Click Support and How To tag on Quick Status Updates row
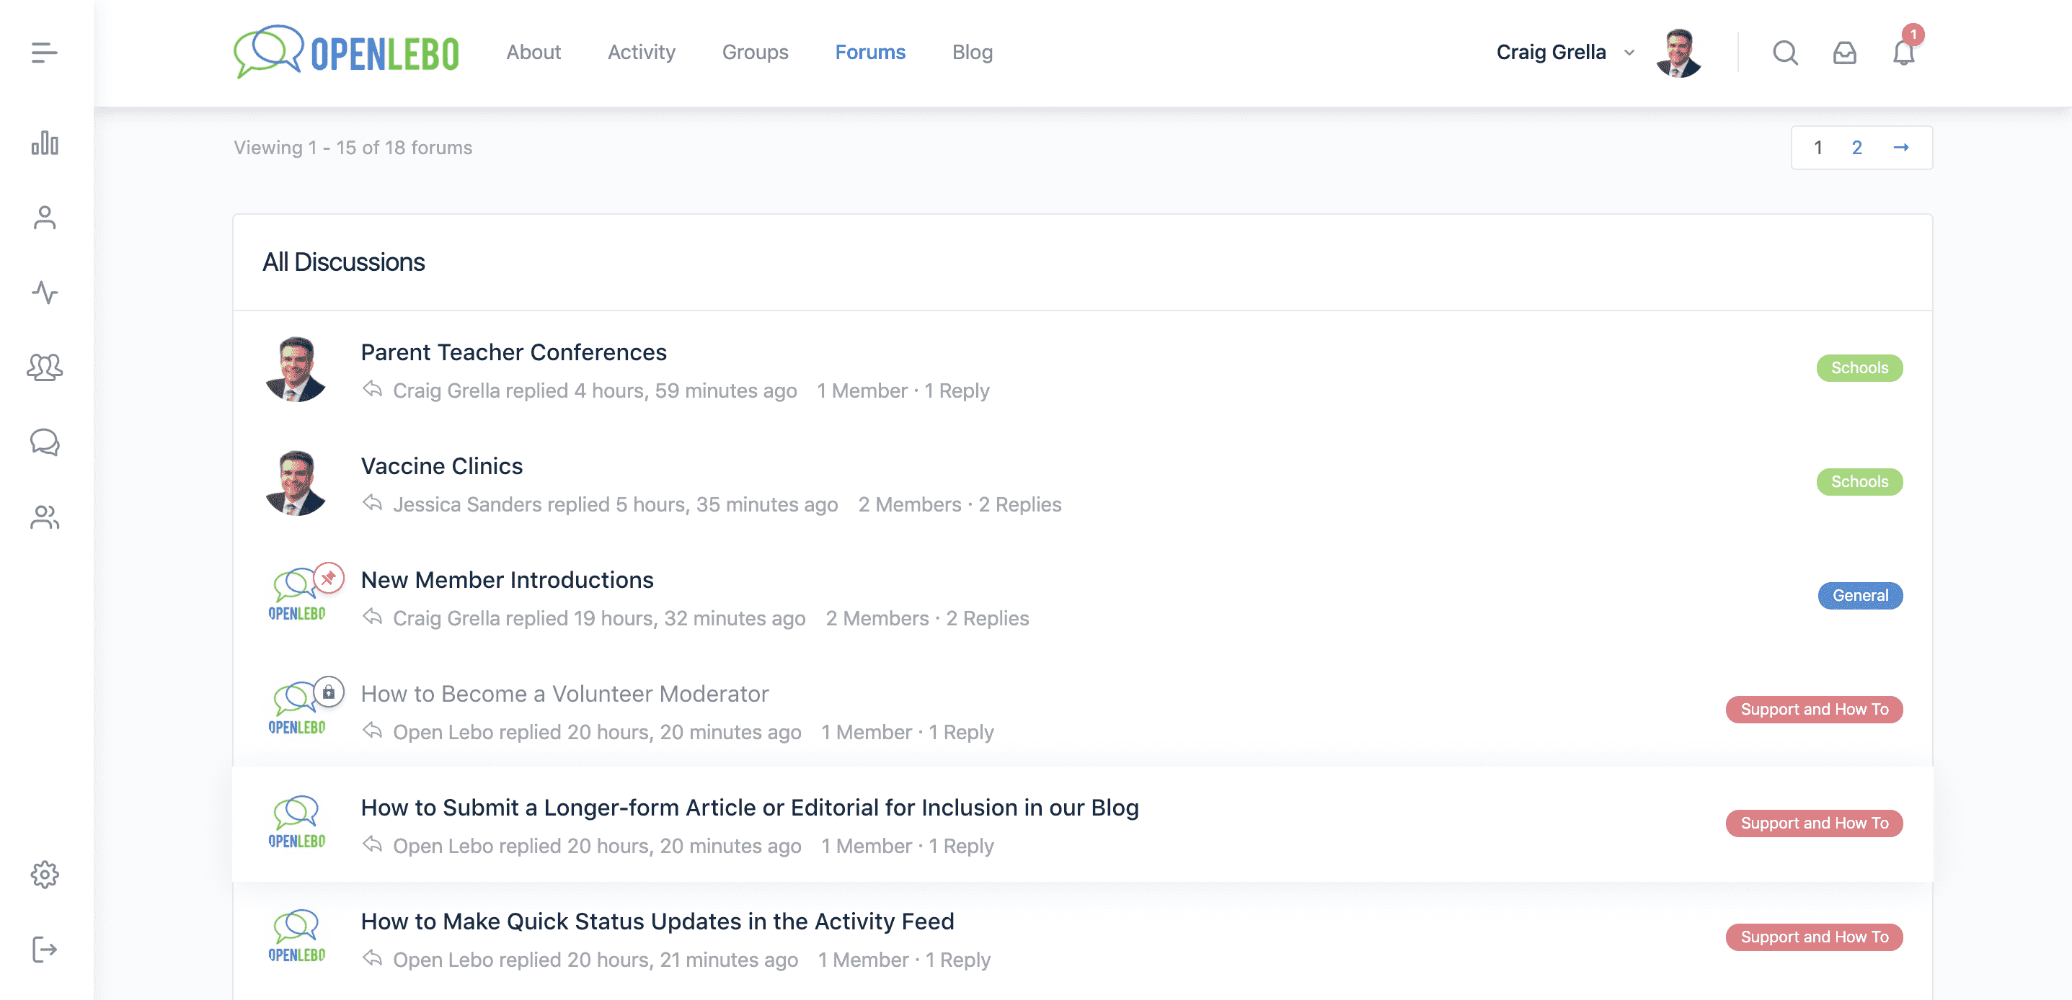The height and width of the screenshot is (1000, 2072). 1814,937
